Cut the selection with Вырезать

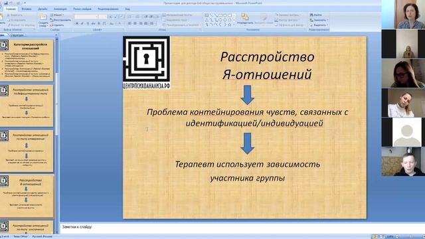click(x=15, y=15)
